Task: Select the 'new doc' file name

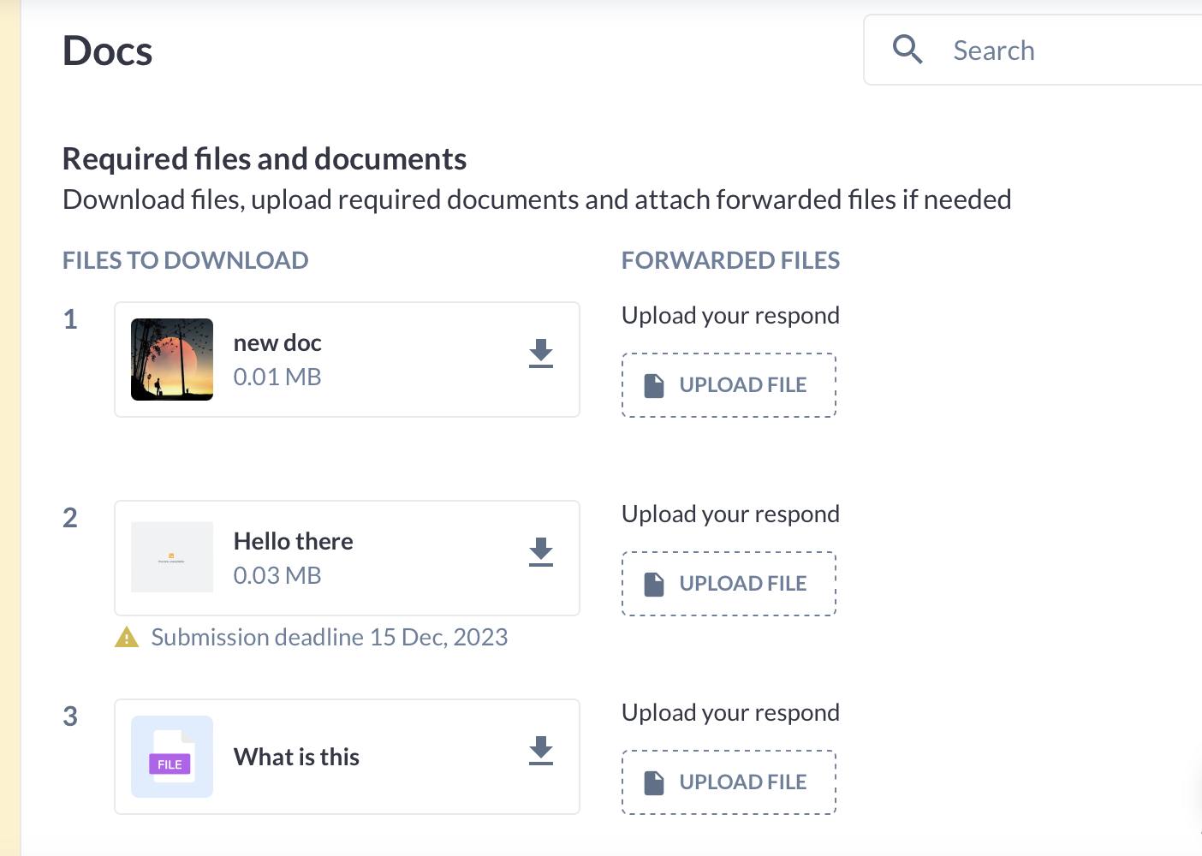Action: [277, 343]
